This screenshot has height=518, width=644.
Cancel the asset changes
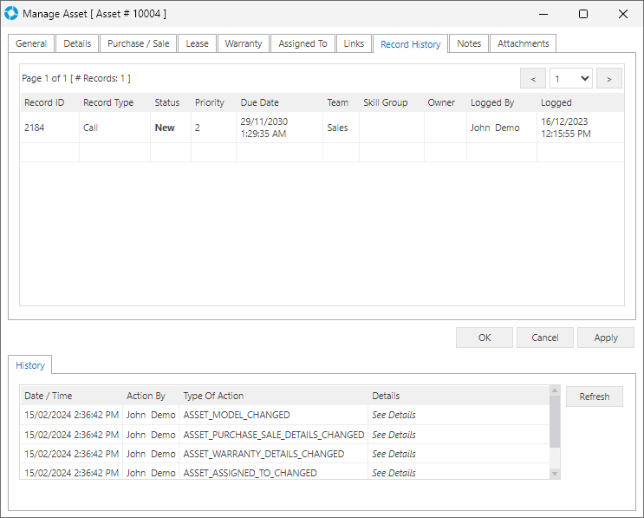tap(544, 338)
